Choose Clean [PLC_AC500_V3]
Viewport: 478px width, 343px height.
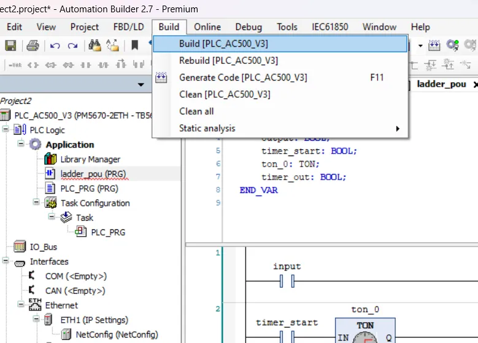click(x=280, y=95)
